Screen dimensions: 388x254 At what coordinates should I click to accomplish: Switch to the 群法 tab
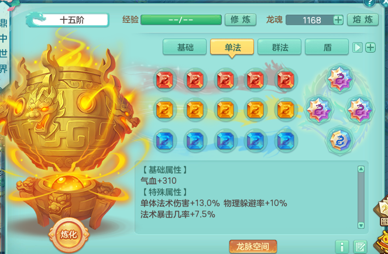pos(279,47)
